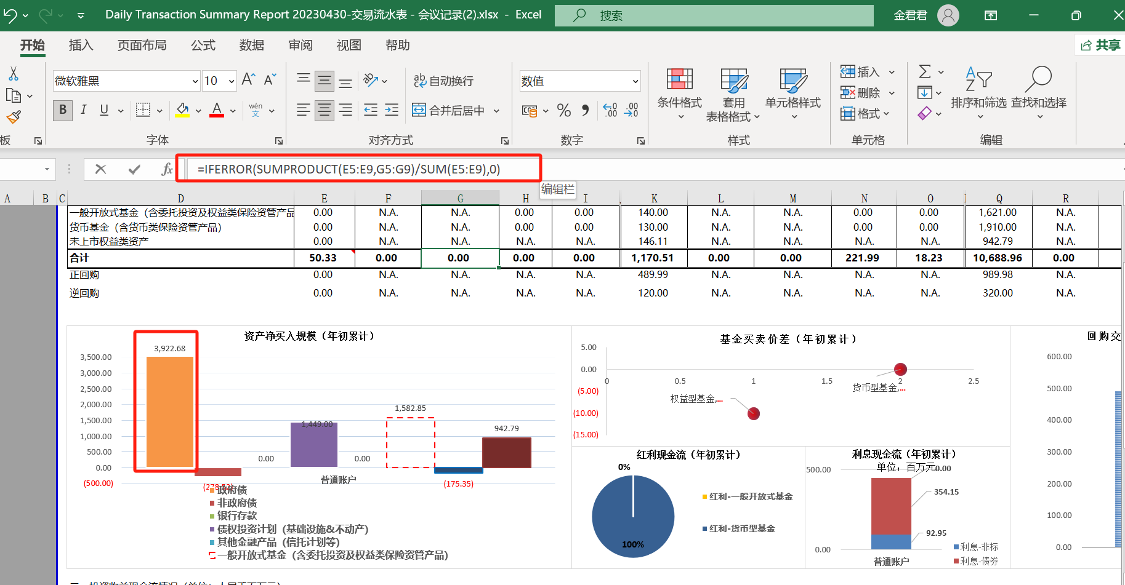
Task: Apply percent style
Action: [x=563, y=111]
